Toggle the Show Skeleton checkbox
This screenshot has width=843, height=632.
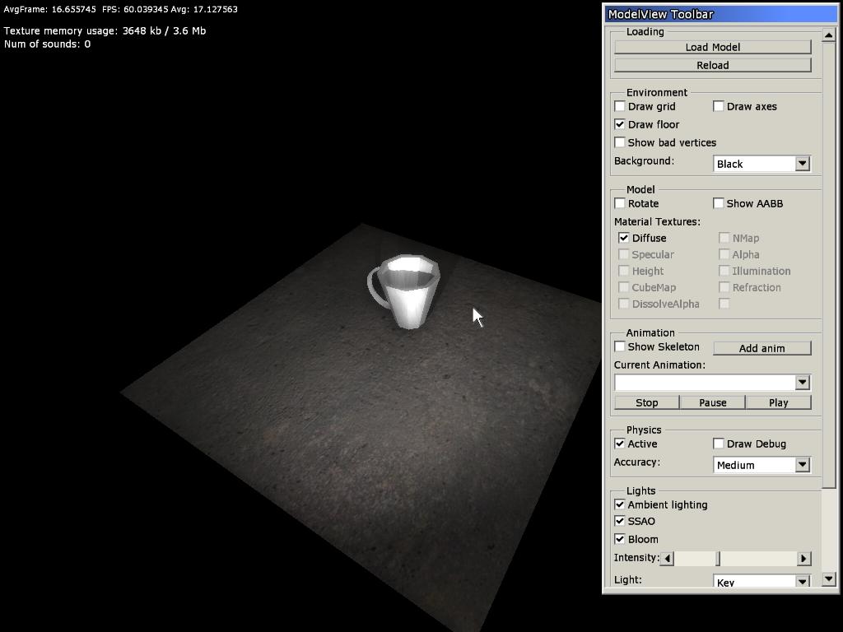point(620,346)
